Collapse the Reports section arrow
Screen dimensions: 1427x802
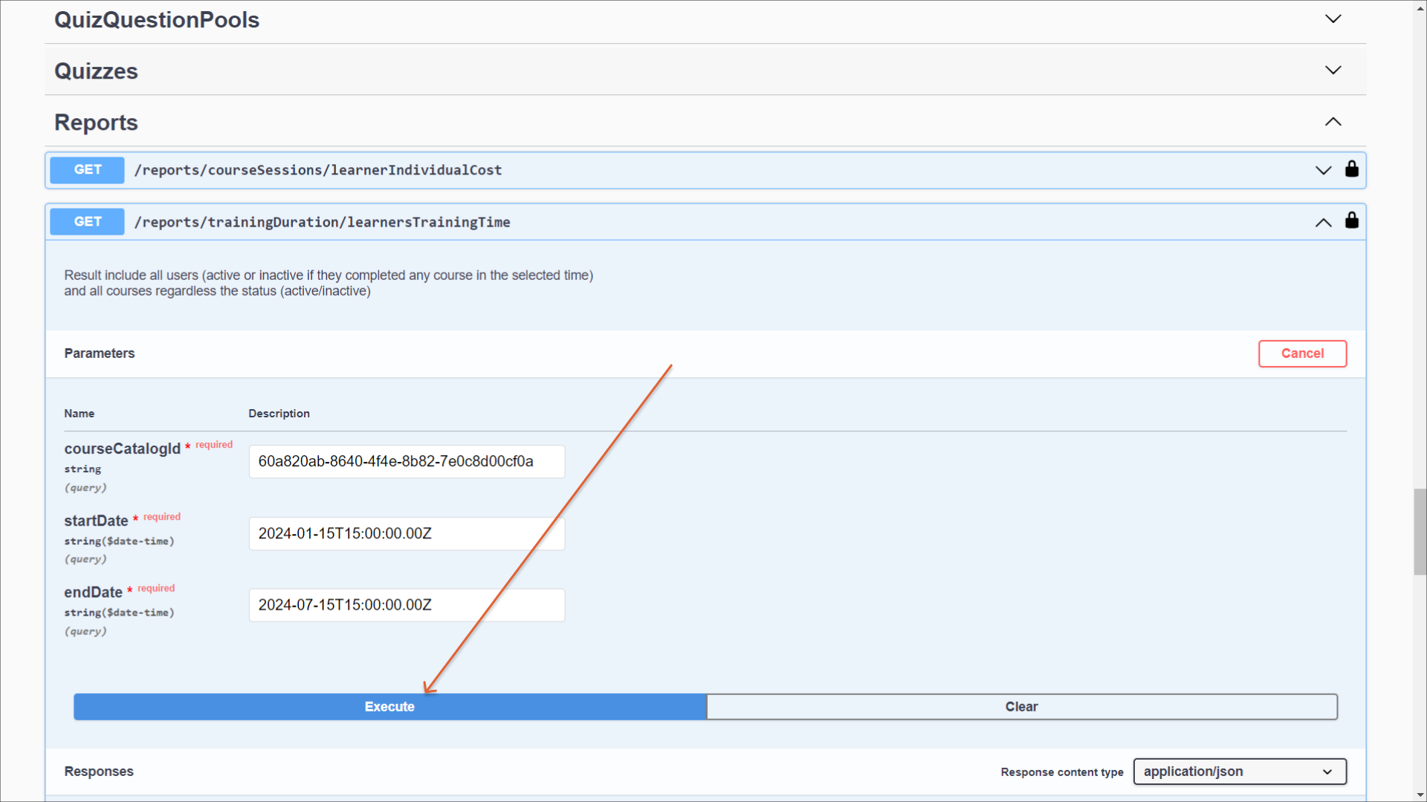click(x=1333, y=122)
